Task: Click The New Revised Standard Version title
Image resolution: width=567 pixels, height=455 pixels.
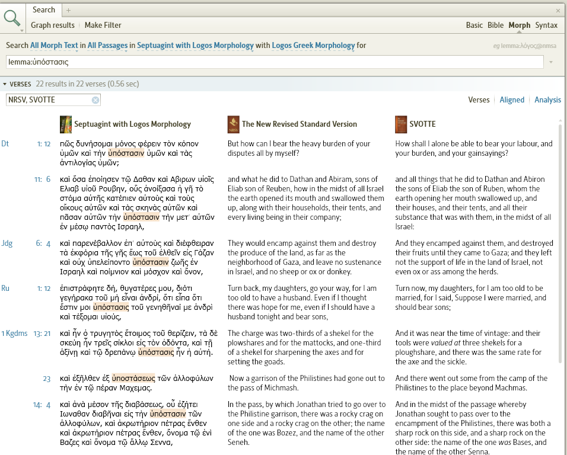Action: (x=300, y=124)
